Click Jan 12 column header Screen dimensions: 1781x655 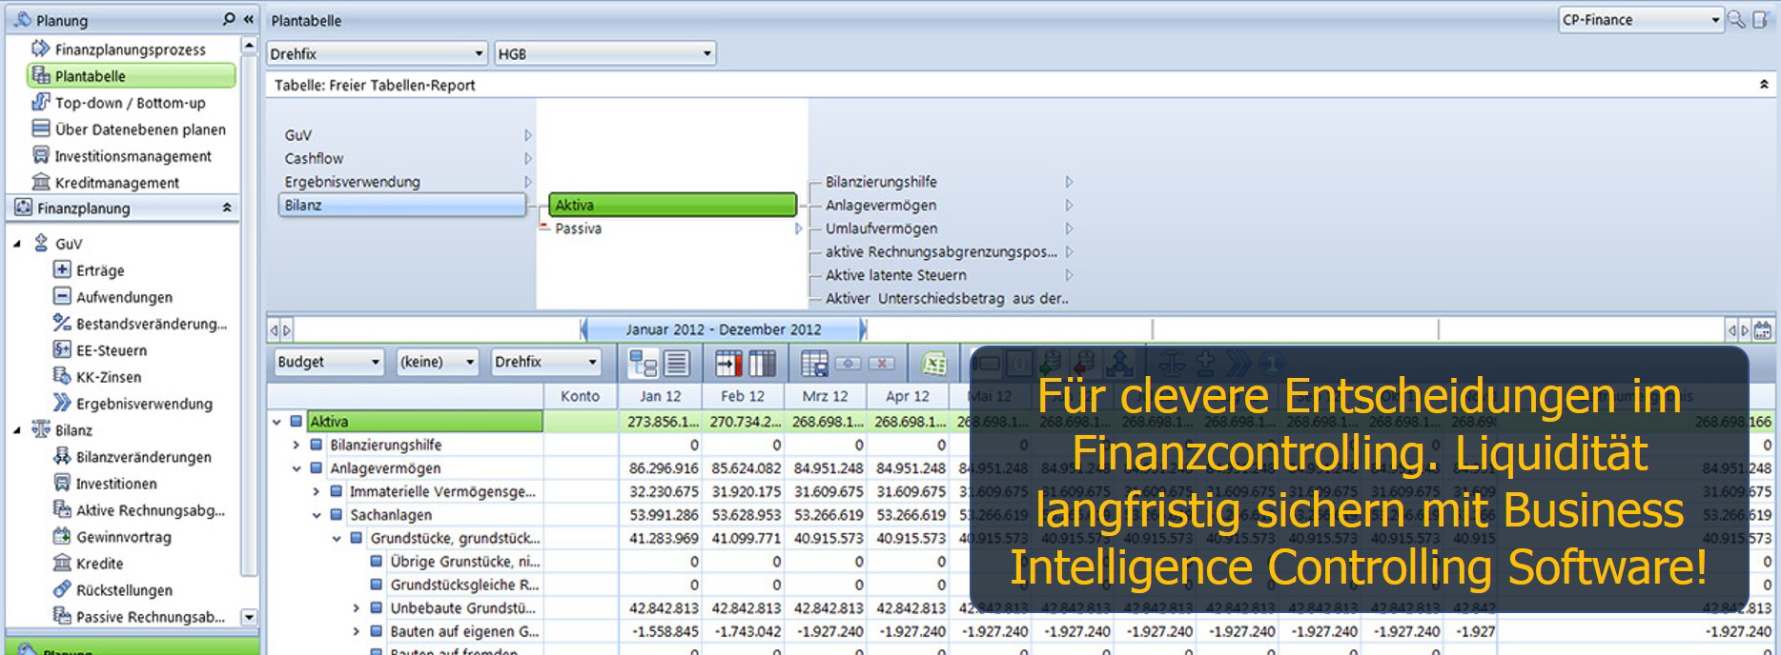pos(660,396)
